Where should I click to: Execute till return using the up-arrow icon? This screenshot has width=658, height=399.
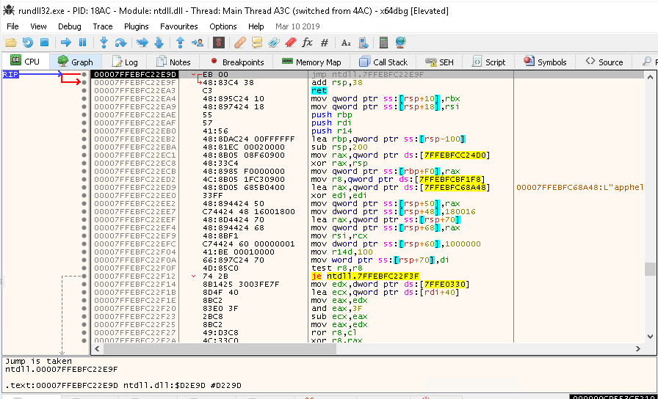(181, 43)
